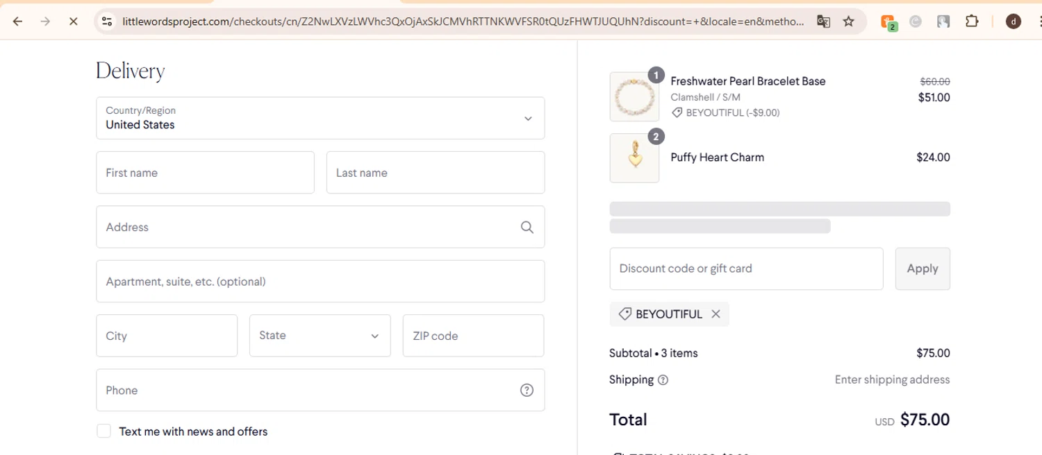Enable Text me with news and offers
The height and width of the screenshot is (455, 1042).
point(104,431)
